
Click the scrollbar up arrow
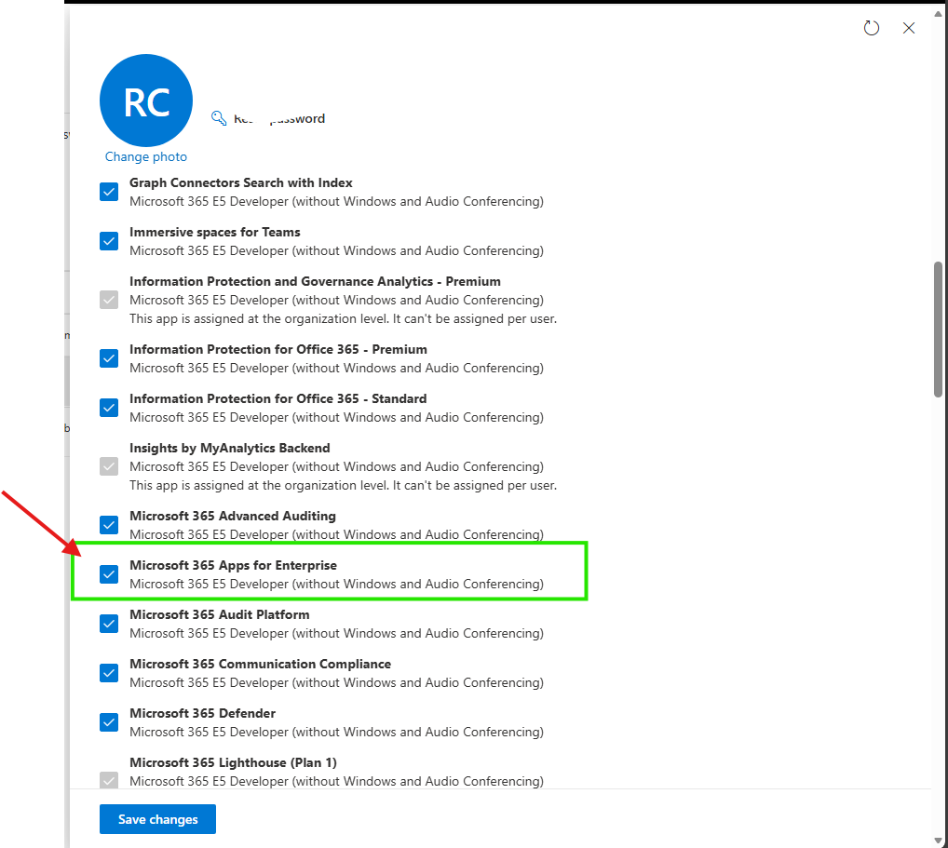click(938, 15)
